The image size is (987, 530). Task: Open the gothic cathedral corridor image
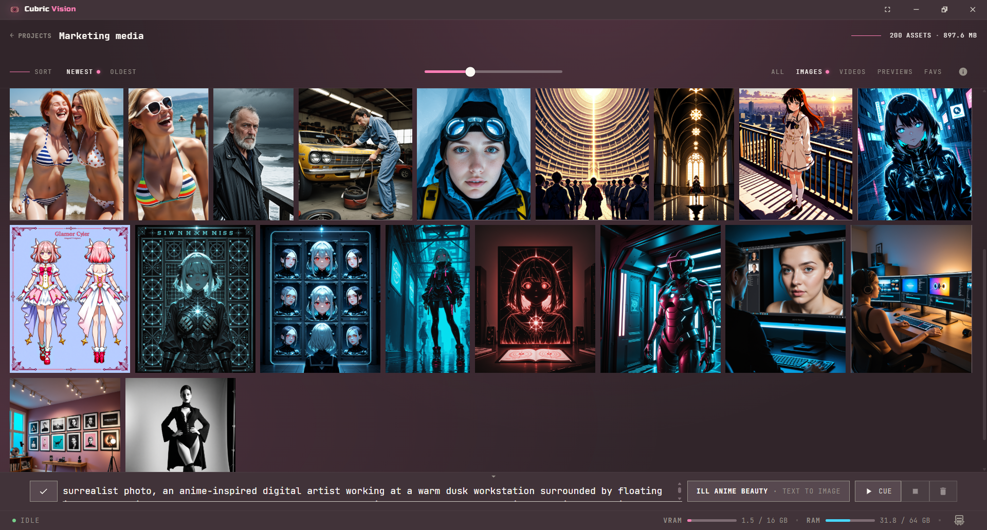tap(694, 154)
